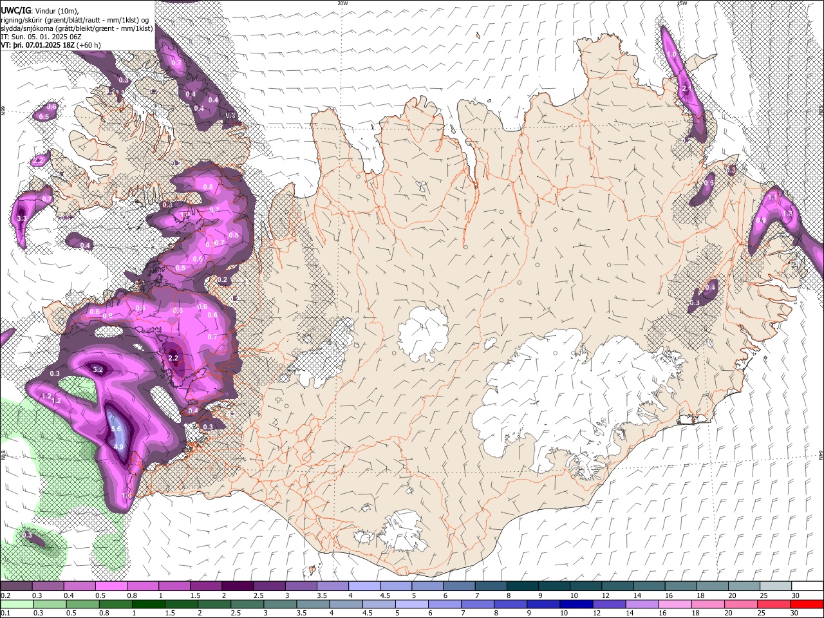This screenshot has width=824, height=618.
Task: Select the rain scale swatch between 10 and 12
Action: pyautogui.click(x=576, y=604)
